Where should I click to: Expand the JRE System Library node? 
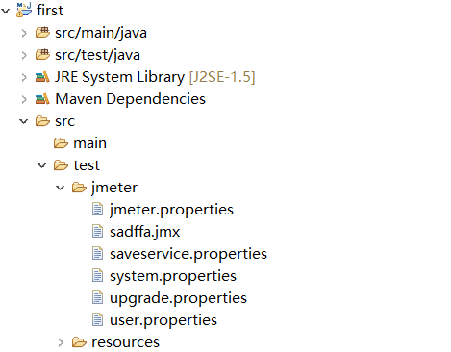pos(24,77)
